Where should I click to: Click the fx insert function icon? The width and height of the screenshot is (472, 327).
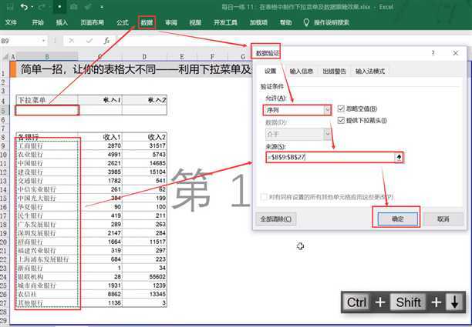[x=106, y=41]
